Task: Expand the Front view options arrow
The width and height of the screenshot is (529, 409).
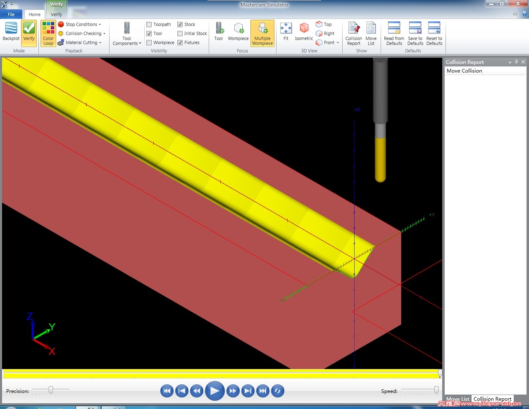Action: point(338,42)
